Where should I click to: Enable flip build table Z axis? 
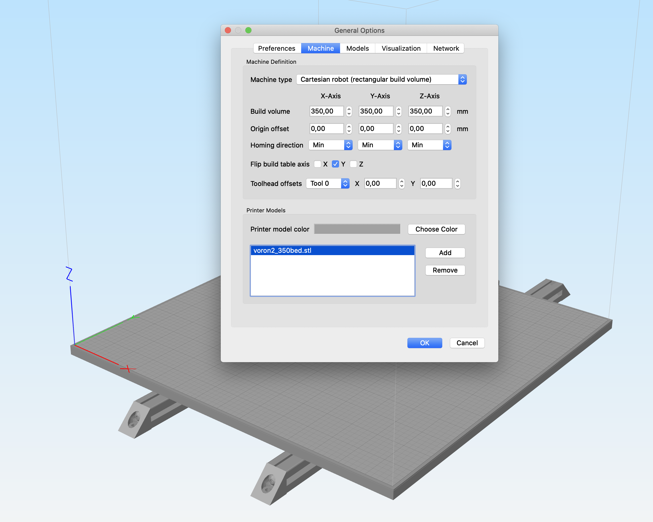tap(353, 164)
